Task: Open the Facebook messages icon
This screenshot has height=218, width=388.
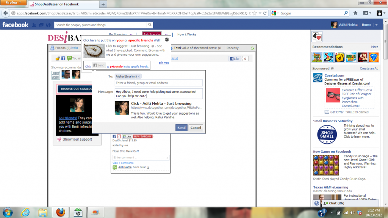Action: click(x=41, y=25)
